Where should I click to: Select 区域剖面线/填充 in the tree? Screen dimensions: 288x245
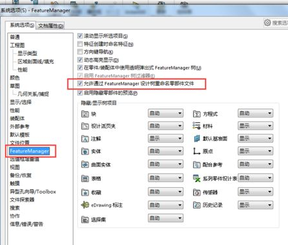tap(36, 62)
